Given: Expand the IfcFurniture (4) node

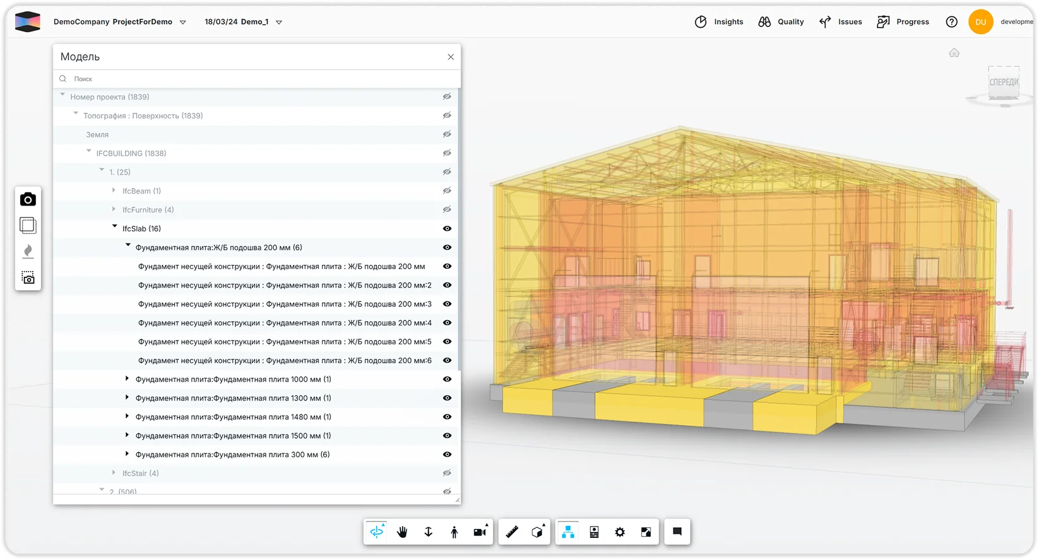Looking at the screenshot, I should [x=114, y=209].
